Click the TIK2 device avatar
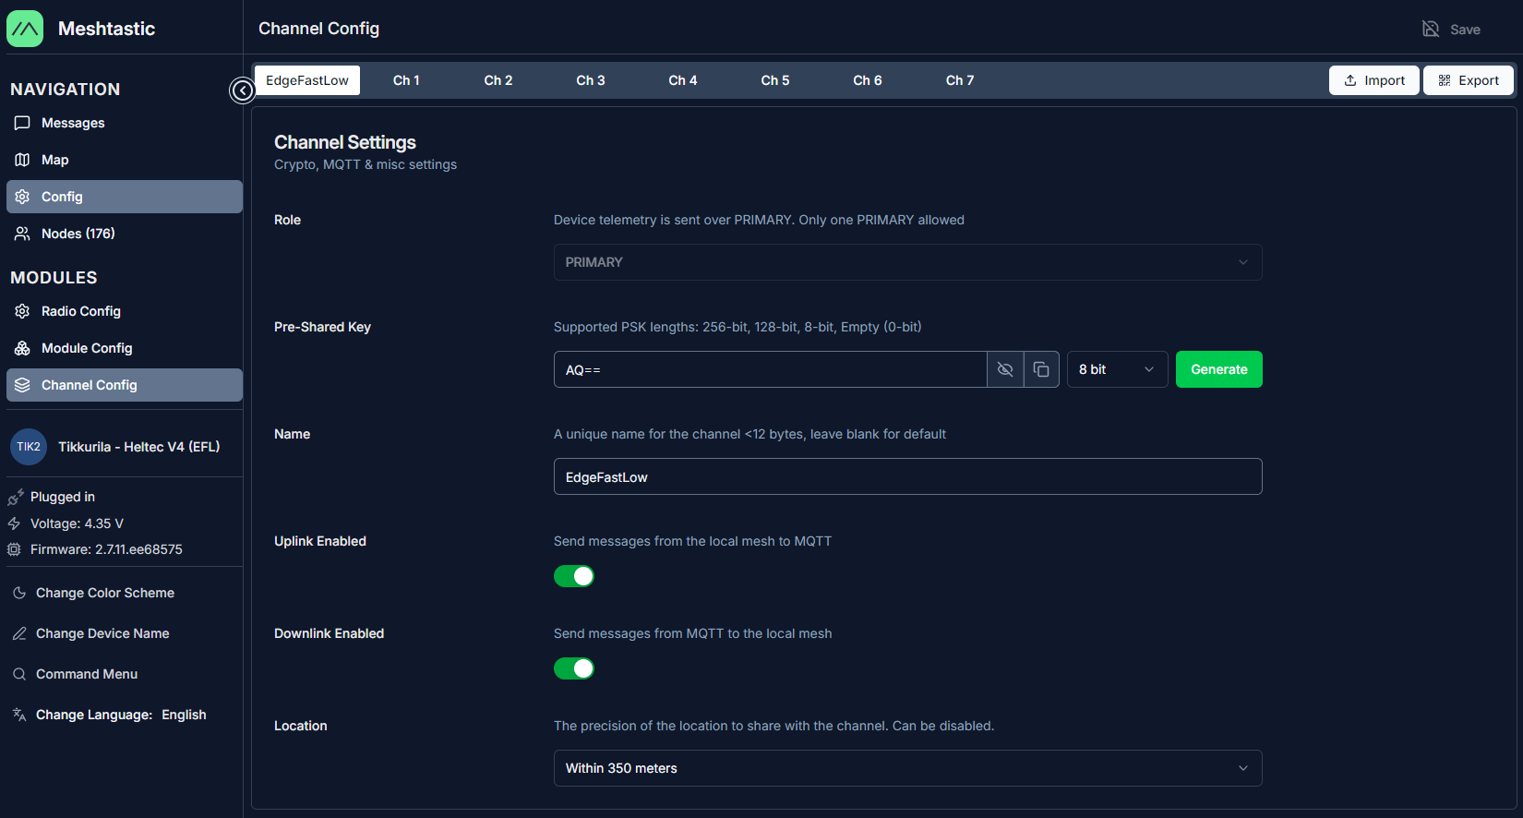 29,447
